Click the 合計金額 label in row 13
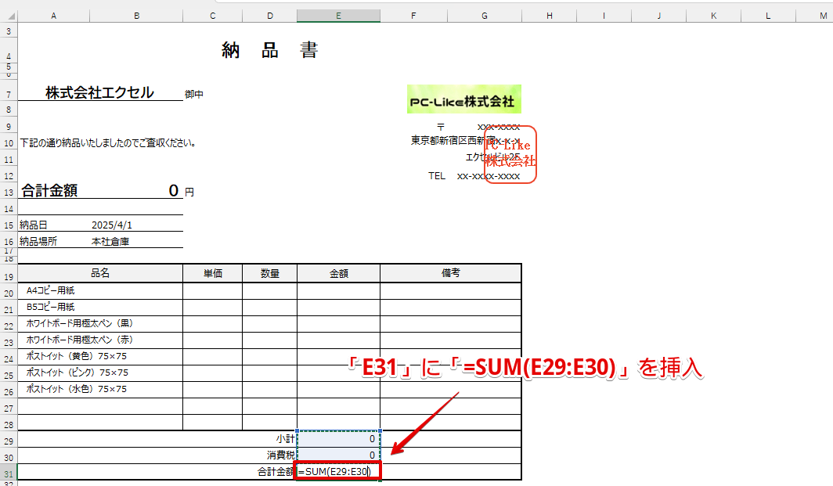 tap(49, 191)
